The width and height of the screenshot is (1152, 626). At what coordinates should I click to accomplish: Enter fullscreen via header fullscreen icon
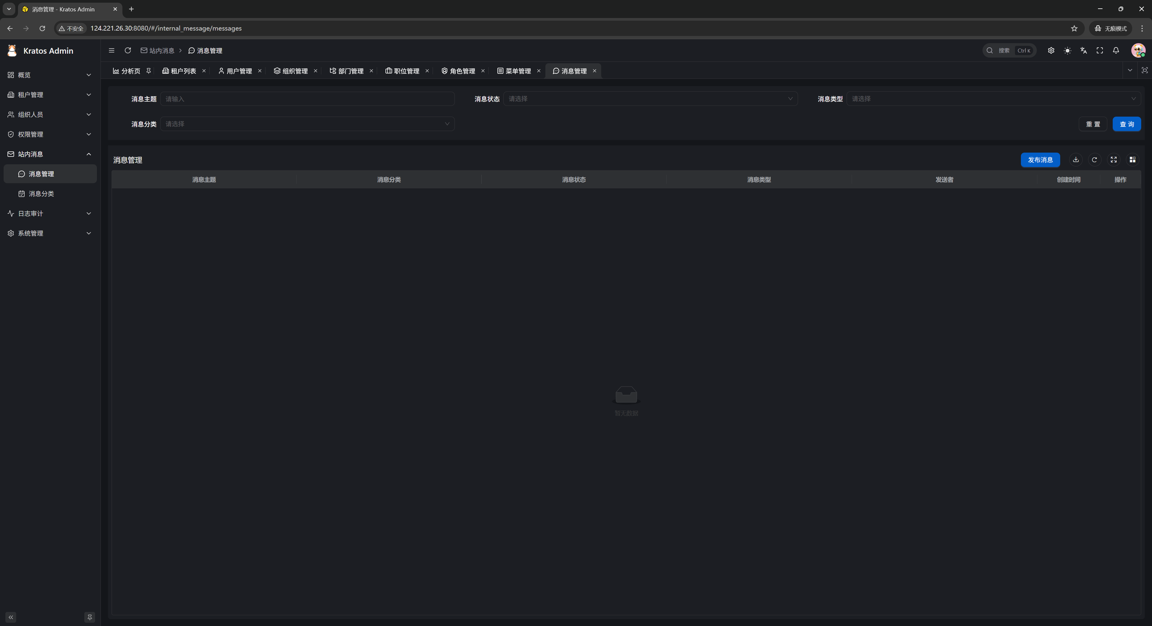click(1100, 50)
